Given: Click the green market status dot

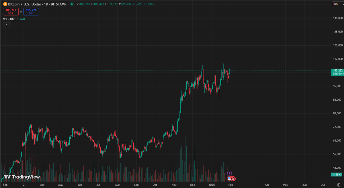Looking at the screenshot, I should tap(72, 4).
